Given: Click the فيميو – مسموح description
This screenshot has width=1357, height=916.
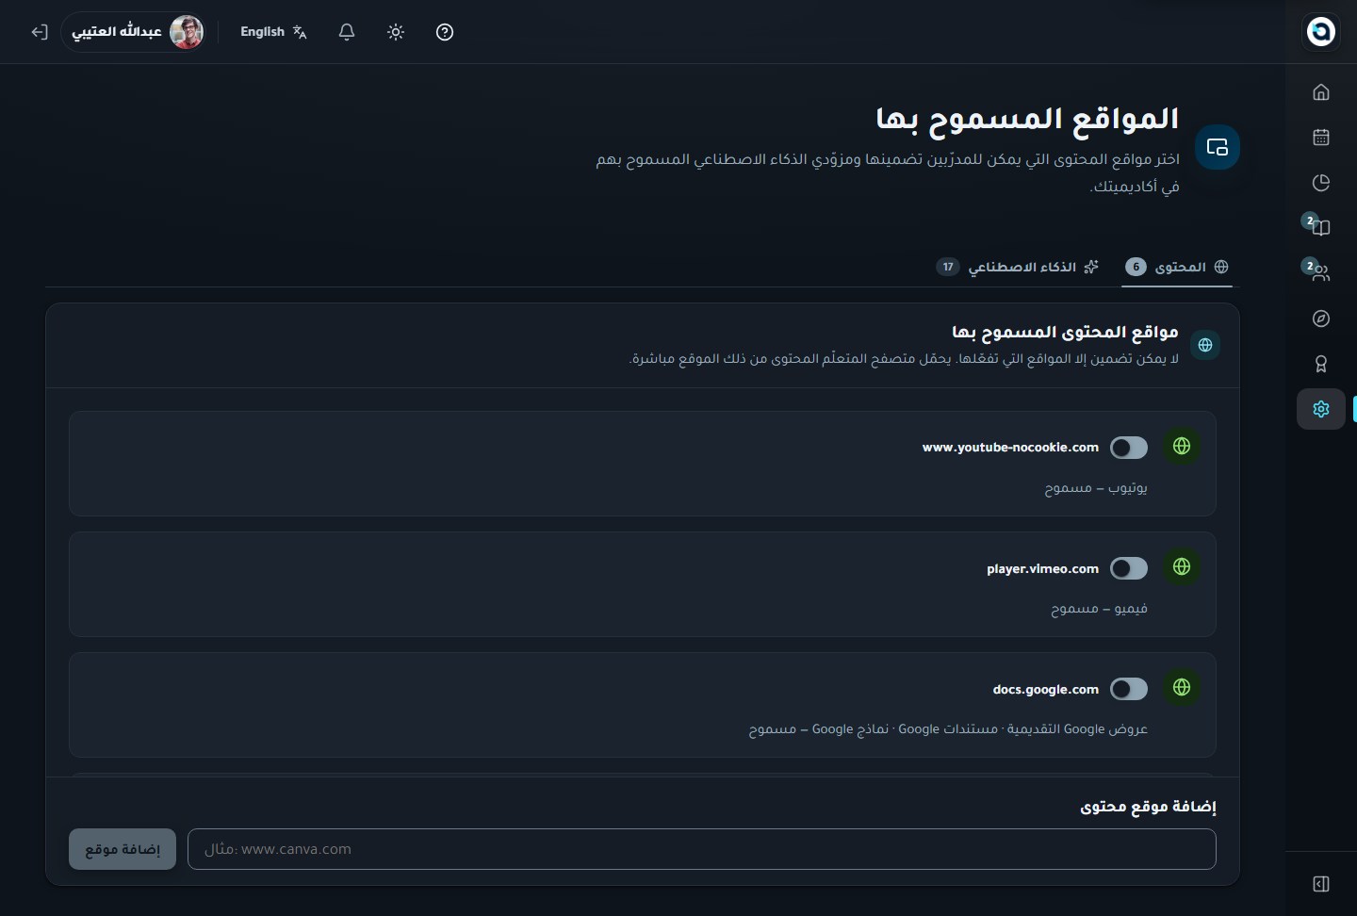Looking at the screenshot, I should pos(1099,609).
